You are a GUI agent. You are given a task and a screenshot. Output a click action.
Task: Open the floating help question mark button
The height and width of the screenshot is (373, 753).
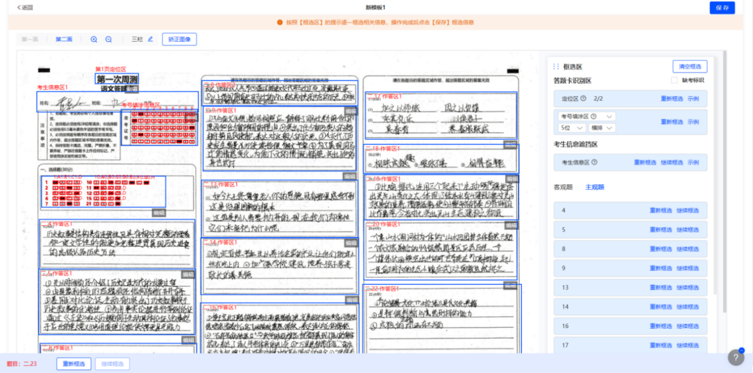tap(736, 357)
